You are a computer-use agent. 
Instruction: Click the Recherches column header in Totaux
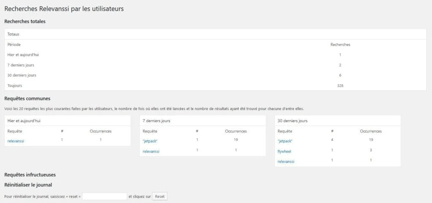[x=340, y=45]
